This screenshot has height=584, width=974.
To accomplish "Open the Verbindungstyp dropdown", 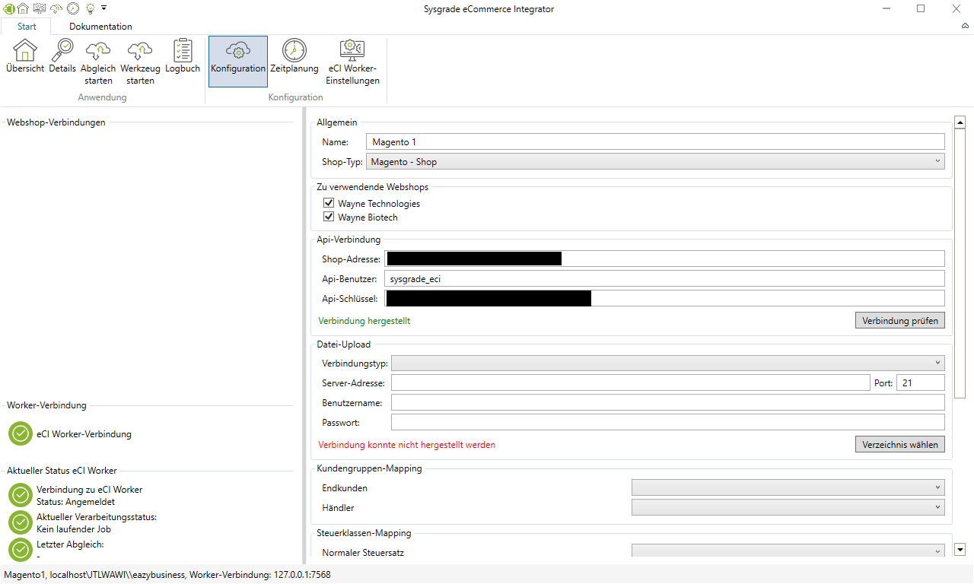I will pyautogui.click(x=668, y=363).
